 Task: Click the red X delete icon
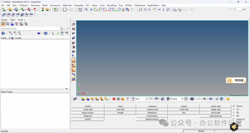pos(114,99)
